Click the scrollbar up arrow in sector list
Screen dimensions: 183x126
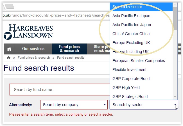coord(175,5)
